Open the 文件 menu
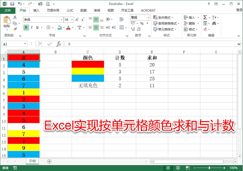 pos(8,11)
